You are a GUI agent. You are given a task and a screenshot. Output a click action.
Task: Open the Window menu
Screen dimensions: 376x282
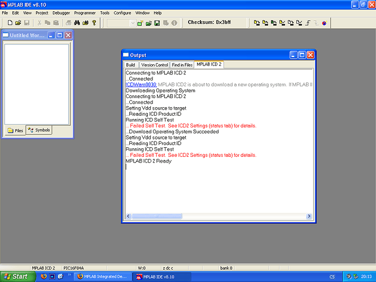(x=142, y=13)
